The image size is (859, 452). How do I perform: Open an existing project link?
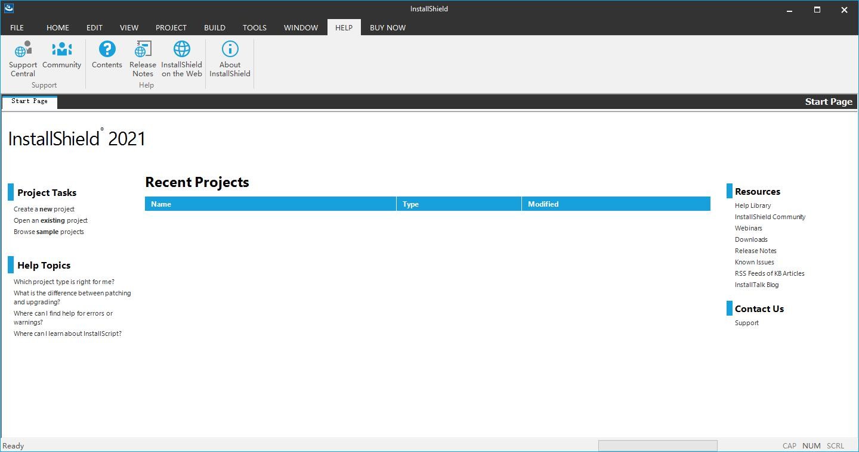(x=51, y=220)
